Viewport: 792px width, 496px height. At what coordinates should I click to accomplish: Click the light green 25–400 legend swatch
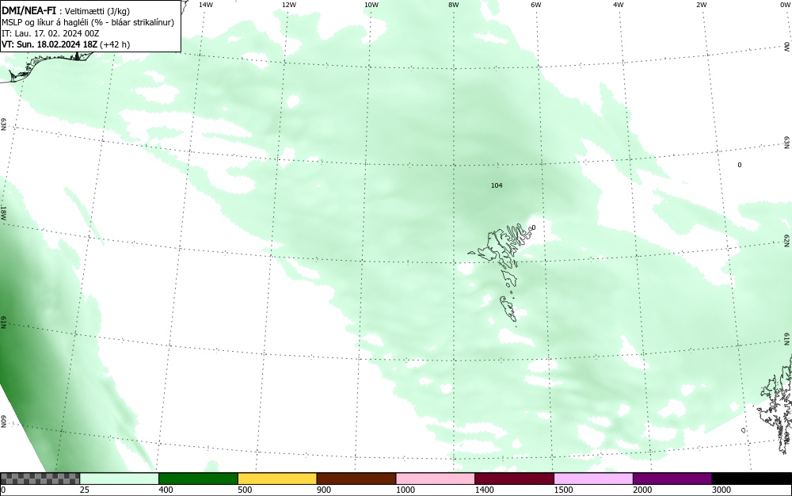point(120,479)
